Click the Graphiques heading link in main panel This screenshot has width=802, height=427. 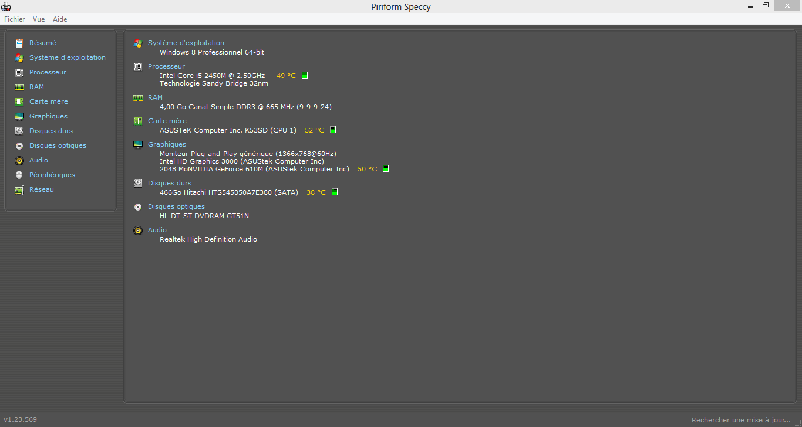(167, 144)
